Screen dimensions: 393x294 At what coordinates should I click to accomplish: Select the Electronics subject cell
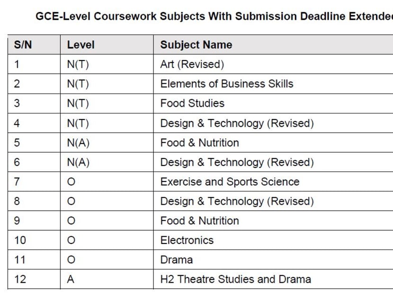click(187, 240)
